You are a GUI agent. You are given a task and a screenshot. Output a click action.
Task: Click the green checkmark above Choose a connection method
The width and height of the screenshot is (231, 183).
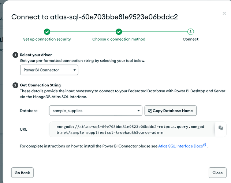pyautogui.click(x=119, y=32)
